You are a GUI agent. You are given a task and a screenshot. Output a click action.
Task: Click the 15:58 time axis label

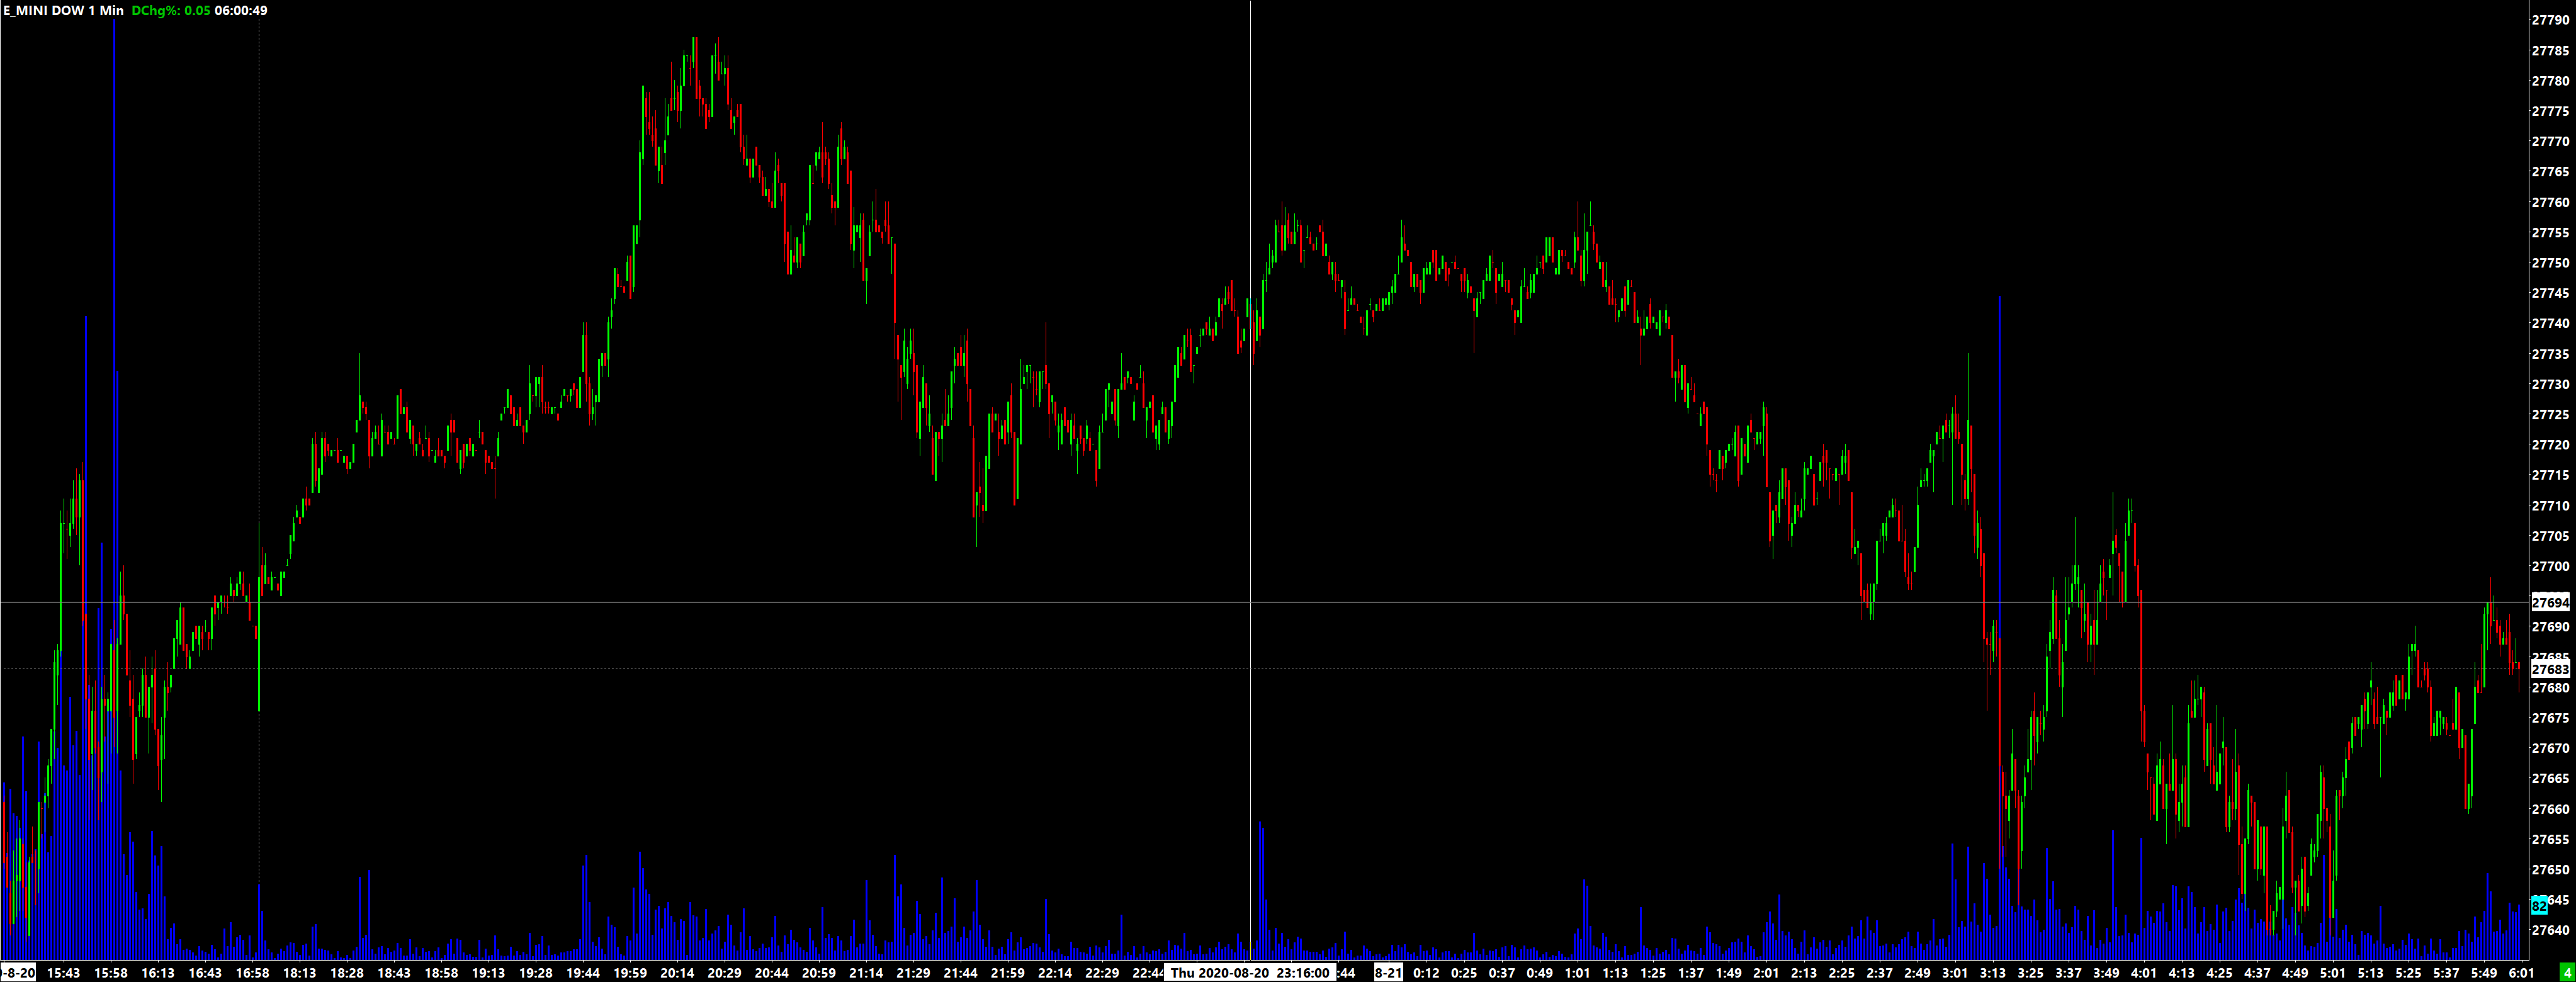click(x=111, y=972)
